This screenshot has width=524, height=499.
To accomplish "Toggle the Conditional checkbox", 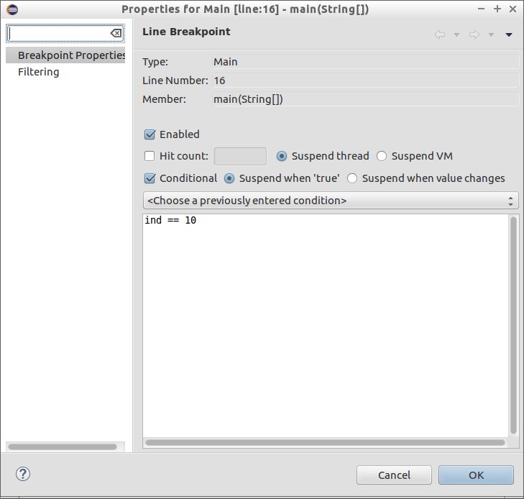I will coord(150,178).
